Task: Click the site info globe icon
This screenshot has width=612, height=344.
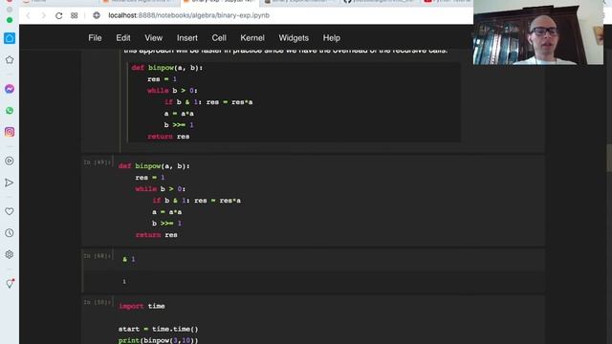Action: (x=97, y=15)
